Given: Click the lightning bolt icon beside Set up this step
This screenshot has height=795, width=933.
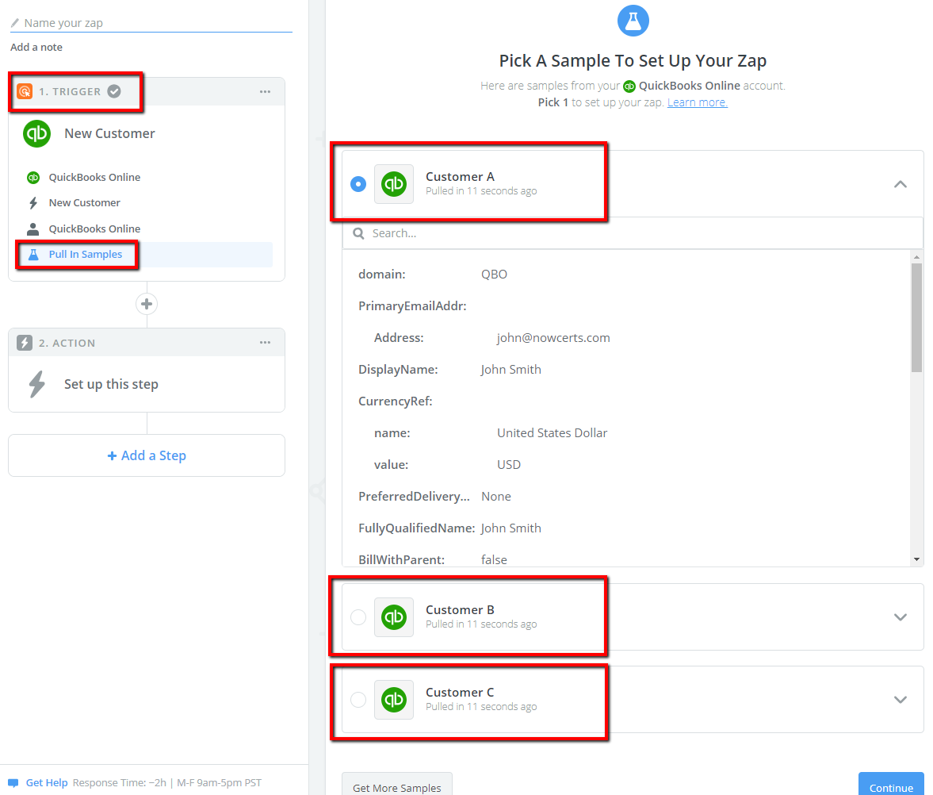Looking at the screenshot, I should coord(37,384).
